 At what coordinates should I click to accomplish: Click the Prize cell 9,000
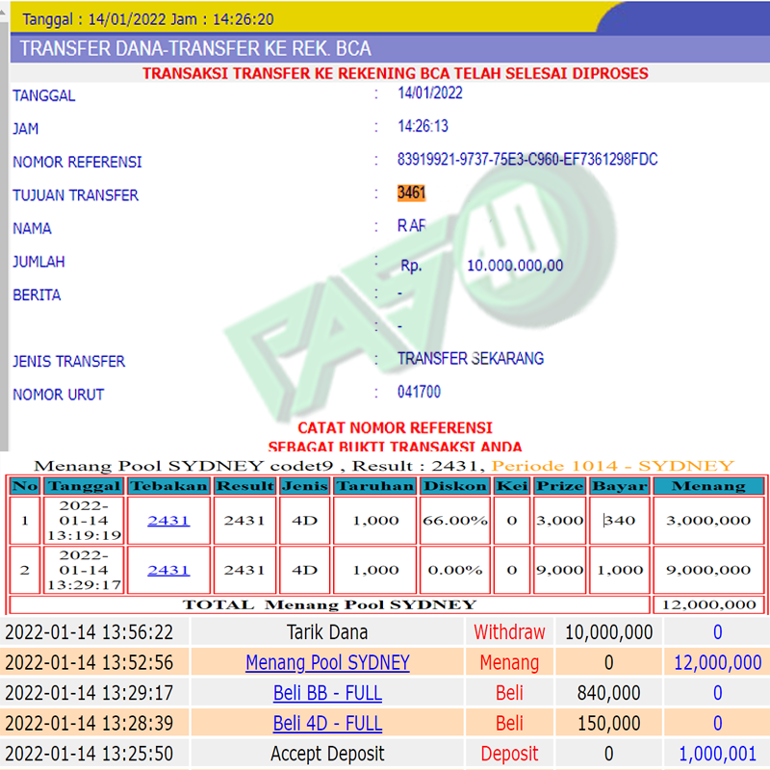click(560, 570)
